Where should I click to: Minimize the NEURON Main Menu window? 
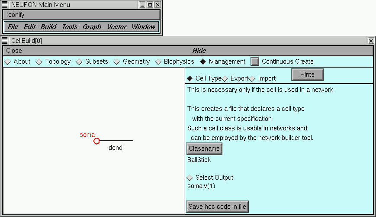coord(142,5)
